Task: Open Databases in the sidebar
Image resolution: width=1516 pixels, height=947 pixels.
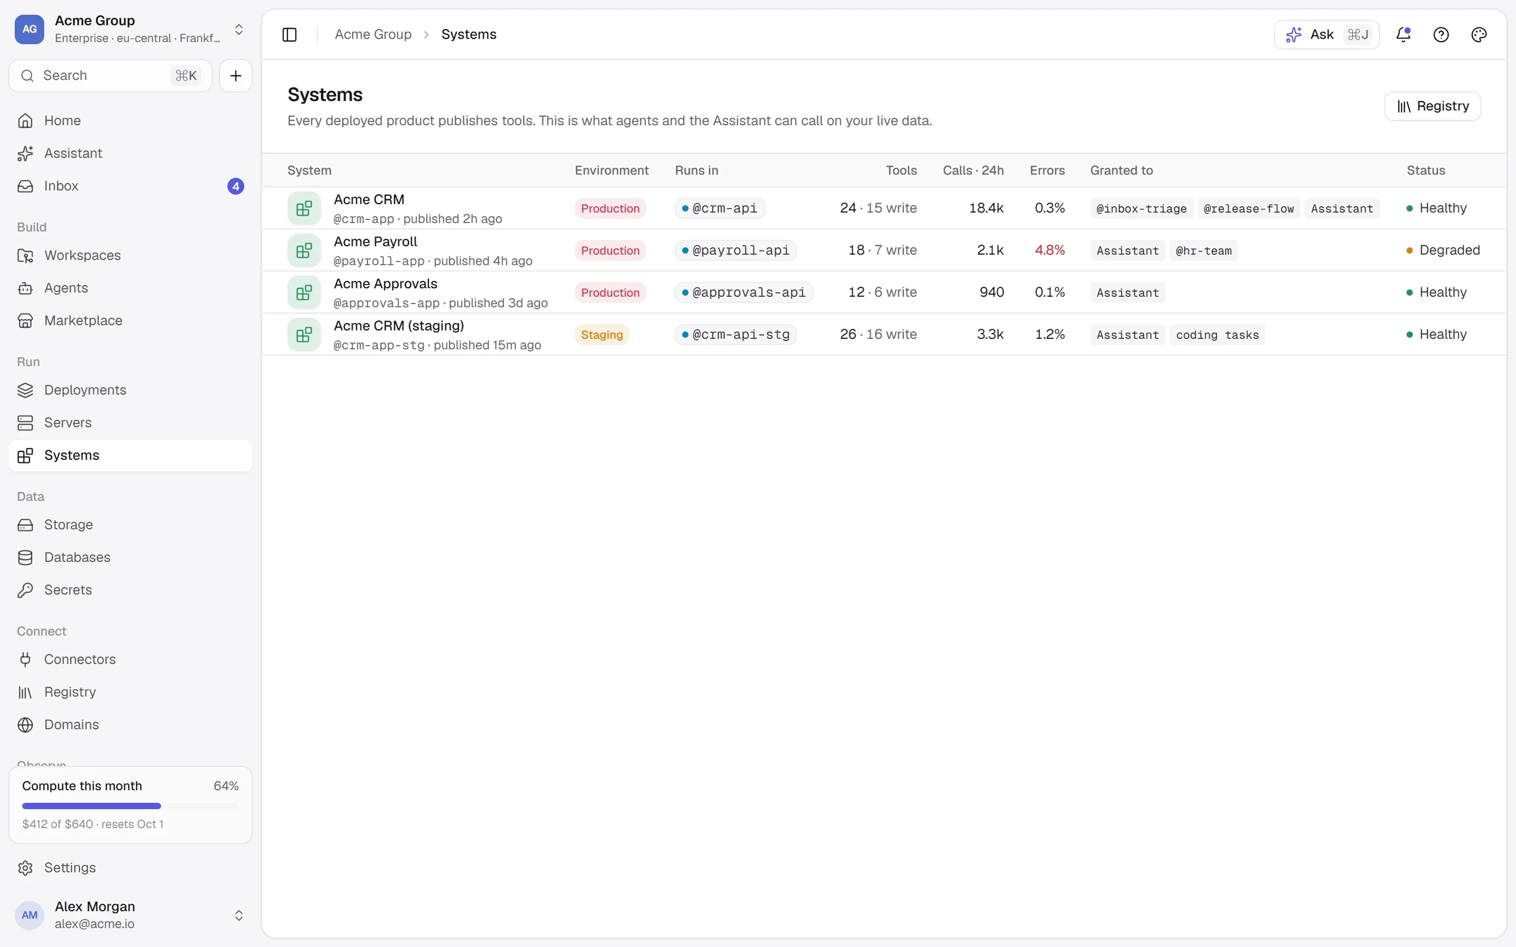Action: tap(131, 558)
